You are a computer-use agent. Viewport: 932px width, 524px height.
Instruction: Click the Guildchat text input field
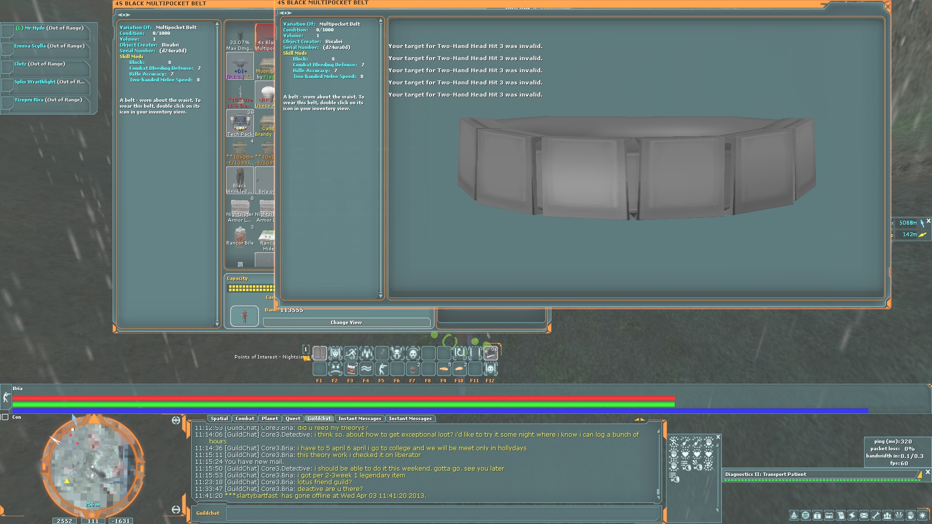pos(443,513)
